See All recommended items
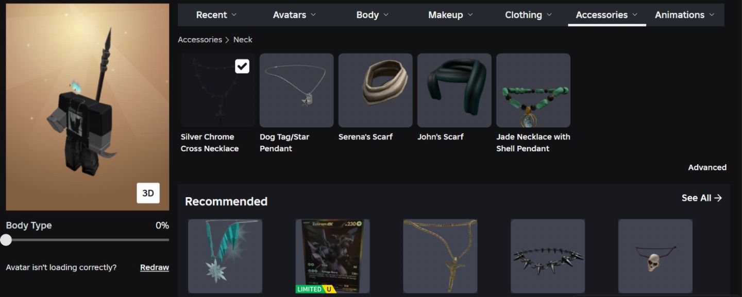The width and height of the screenshot is (742, 297). [x=702, y=198]
